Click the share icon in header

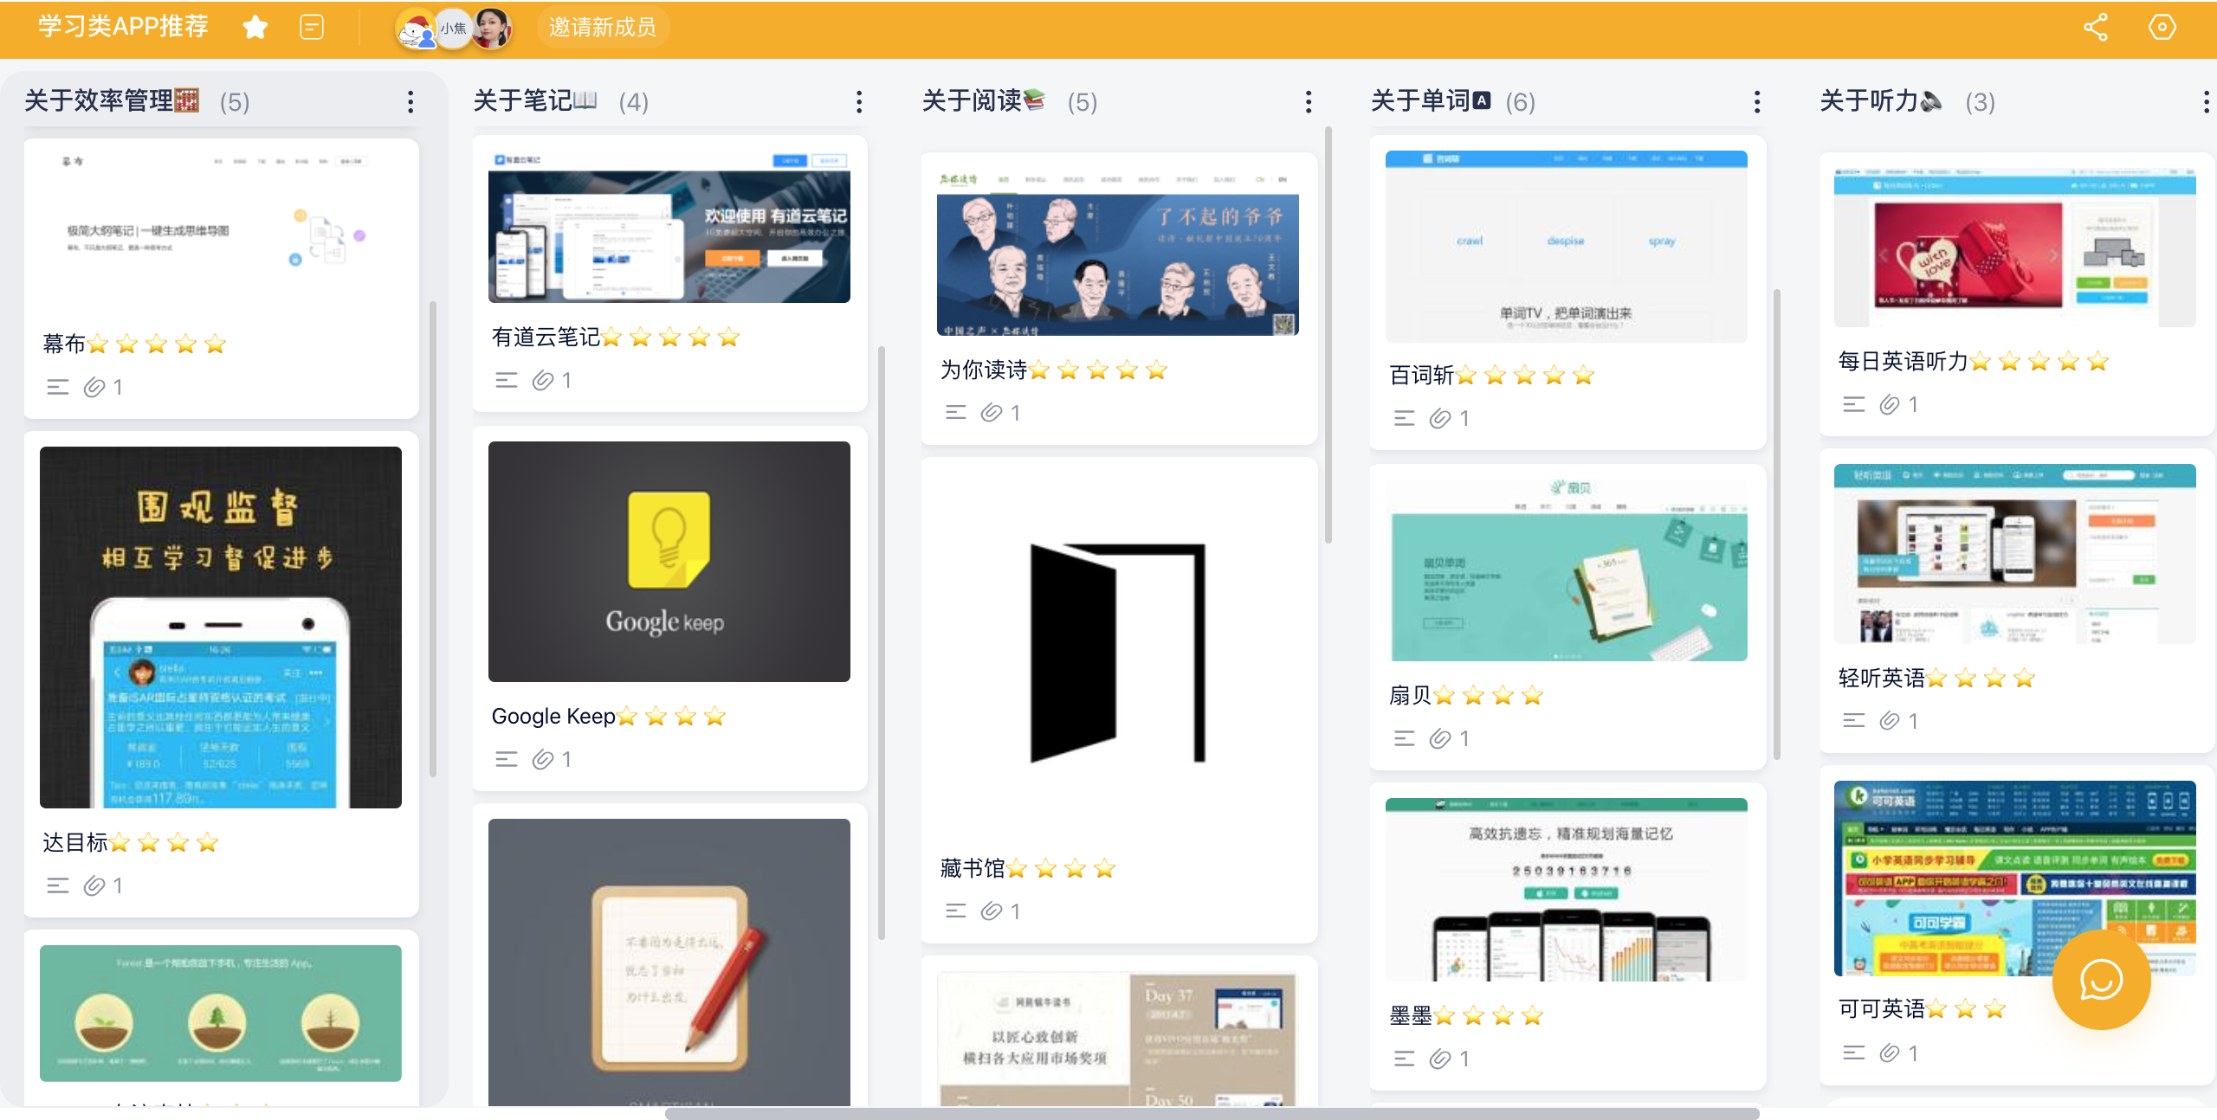pyautogui.click(x=2095, y=28)
